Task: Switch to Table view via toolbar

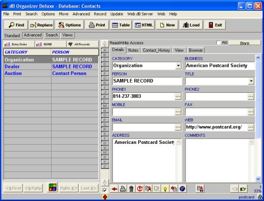Action: [121, 25]
